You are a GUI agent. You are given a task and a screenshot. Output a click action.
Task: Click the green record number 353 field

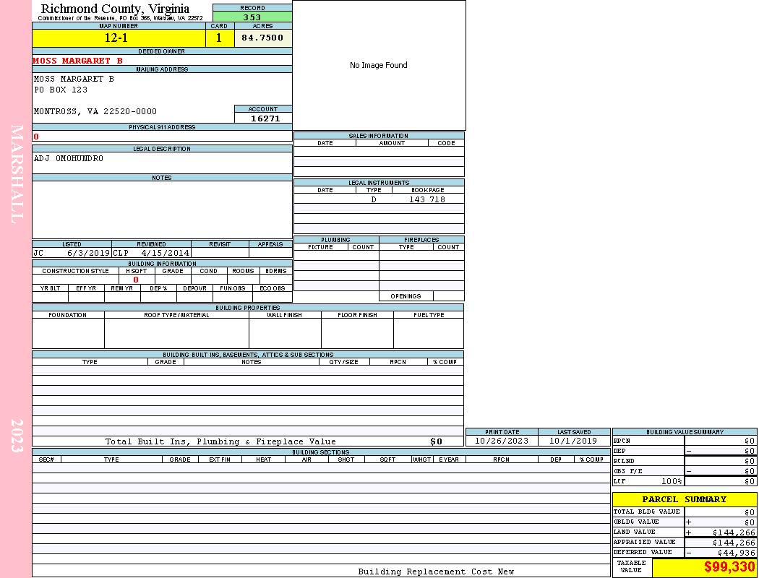click(x=252, y=17)
